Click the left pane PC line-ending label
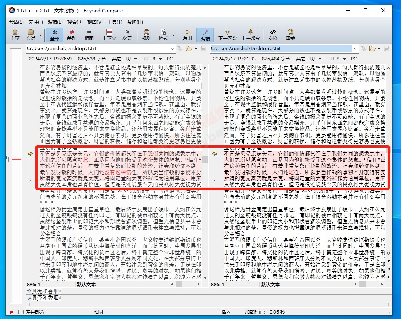Image resolution: width=401 pixels, height=319 pixels. click(169, 59)
